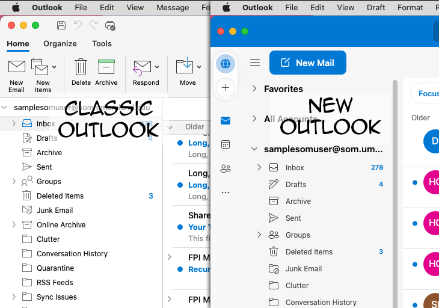
Task: Open the Respond dropdown arrow
Action: [x=157, y=67]
